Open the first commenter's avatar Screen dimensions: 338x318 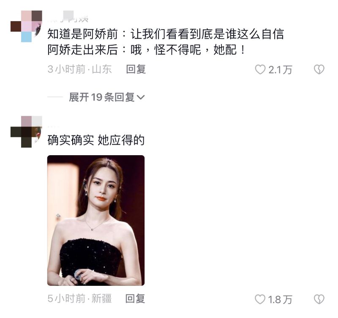point(26,26)
